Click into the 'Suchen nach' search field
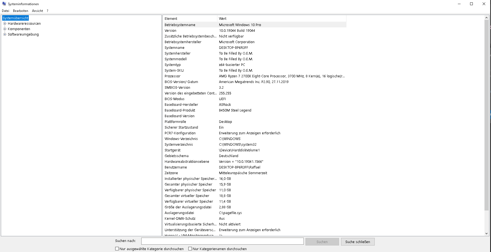This screenshot has width=491, height=252. (x=222, y=241)
